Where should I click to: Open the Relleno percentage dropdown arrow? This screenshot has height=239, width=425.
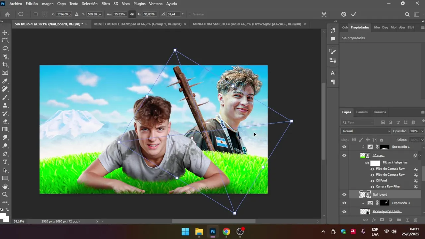(422, 140)
